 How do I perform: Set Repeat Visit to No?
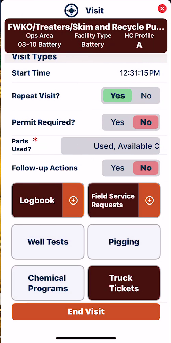[146, 96]
